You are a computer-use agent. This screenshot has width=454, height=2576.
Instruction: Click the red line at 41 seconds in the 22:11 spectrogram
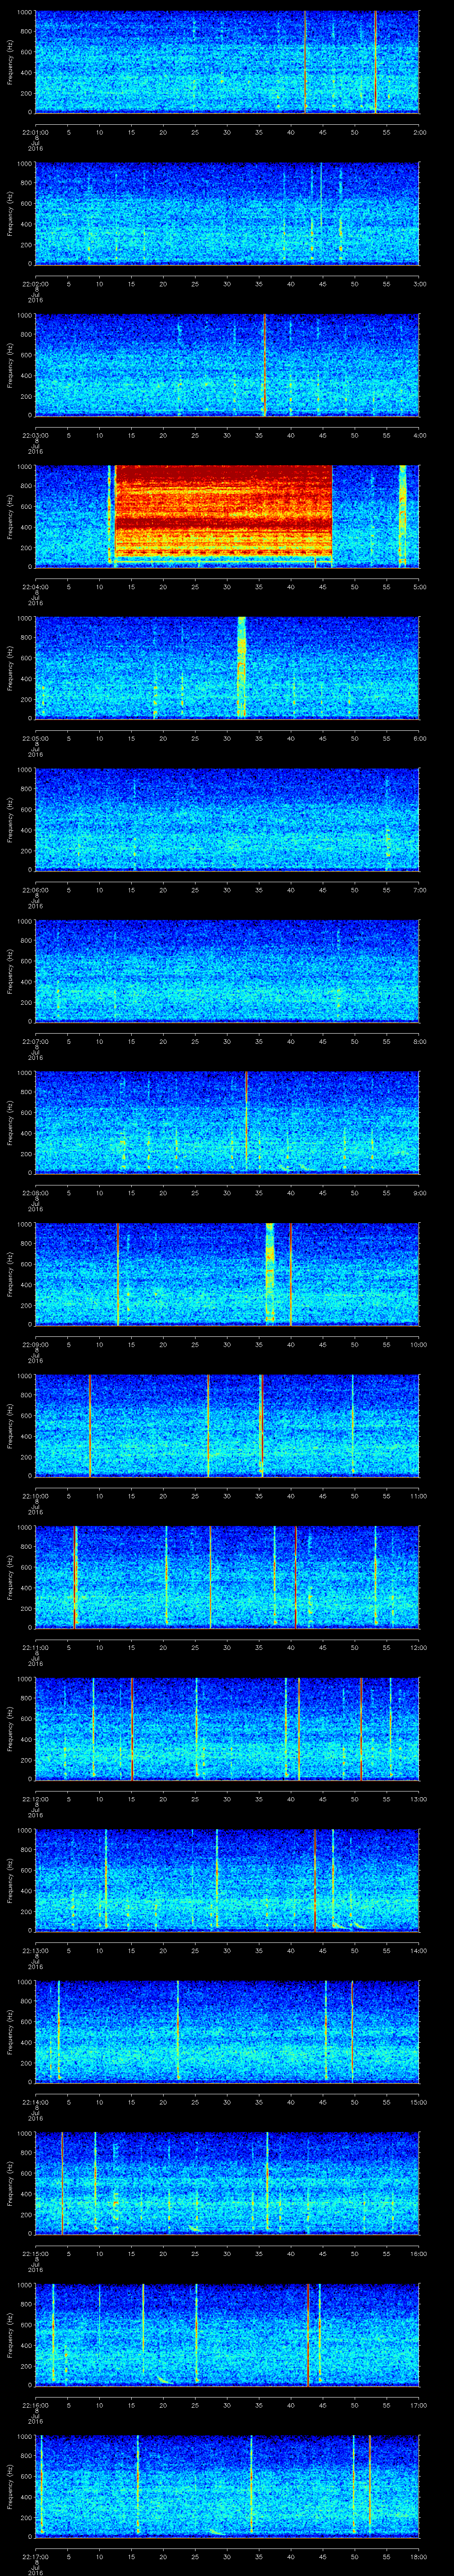coord(295,1577)
